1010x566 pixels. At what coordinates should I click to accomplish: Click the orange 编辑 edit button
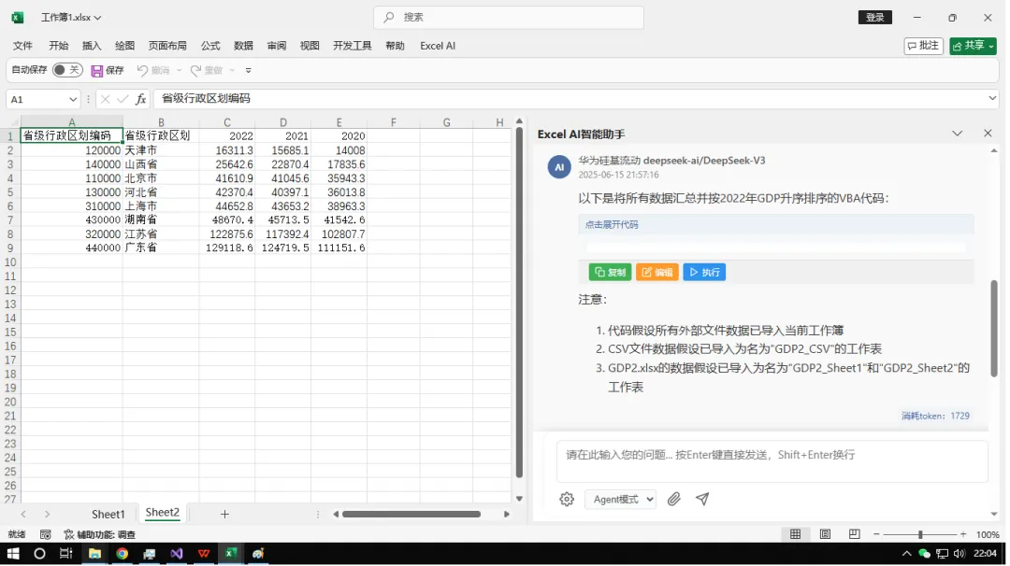click(x=657, y=273)
